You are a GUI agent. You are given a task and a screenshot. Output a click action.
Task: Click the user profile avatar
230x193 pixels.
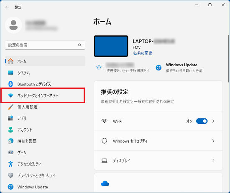[x=13, y=25]
